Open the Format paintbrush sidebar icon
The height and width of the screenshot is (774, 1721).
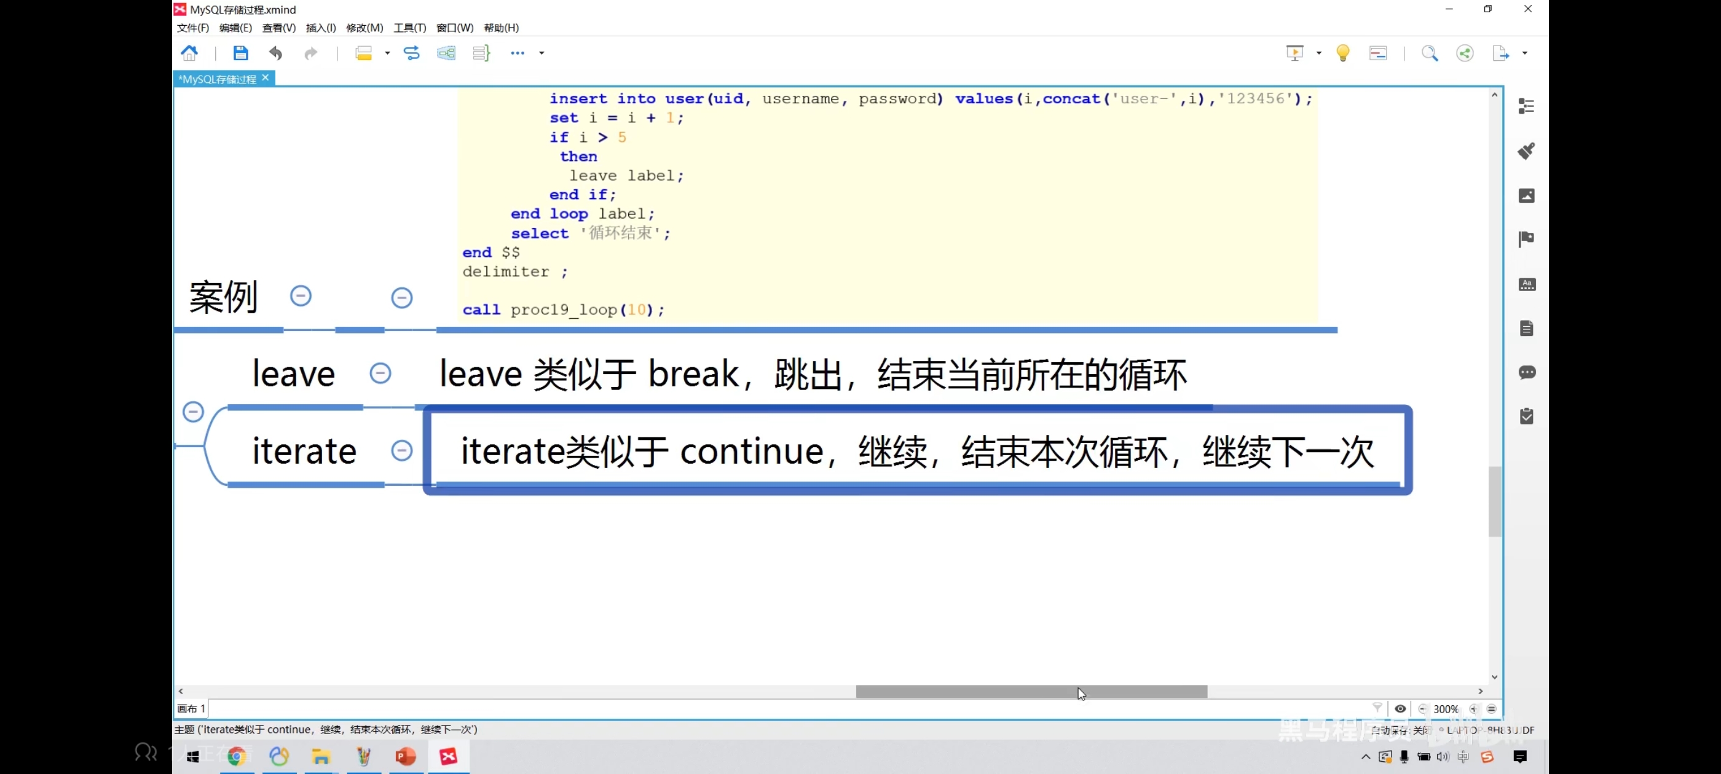click(x=1527, y=151)
